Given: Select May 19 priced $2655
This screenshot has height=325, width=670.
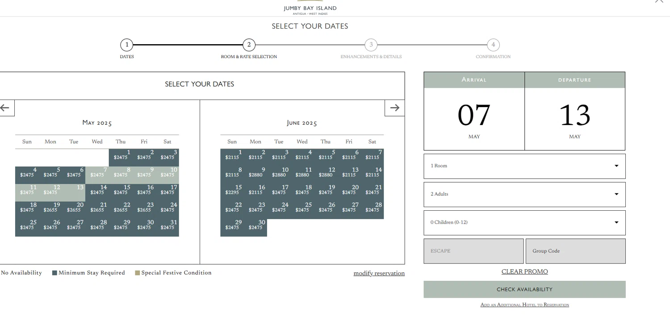Looking at the screenshot, I should 50,210.
